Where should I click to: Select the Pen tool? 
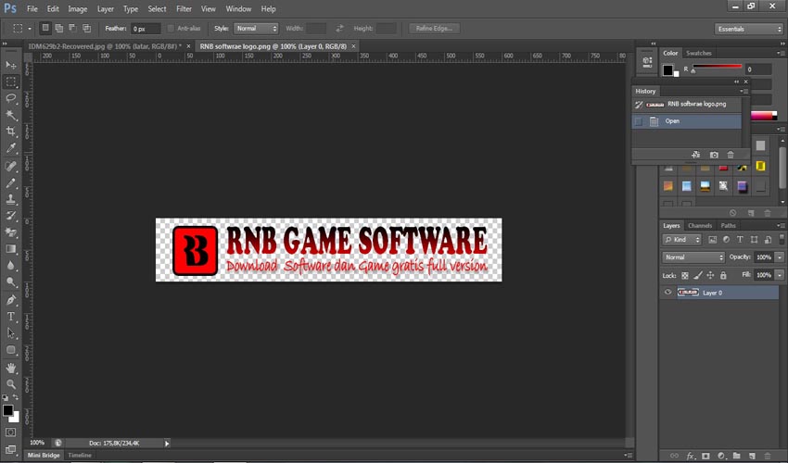pos(11,300)
